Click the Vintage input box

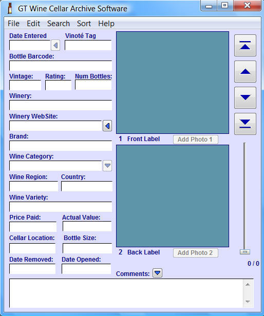coord(25,85)
